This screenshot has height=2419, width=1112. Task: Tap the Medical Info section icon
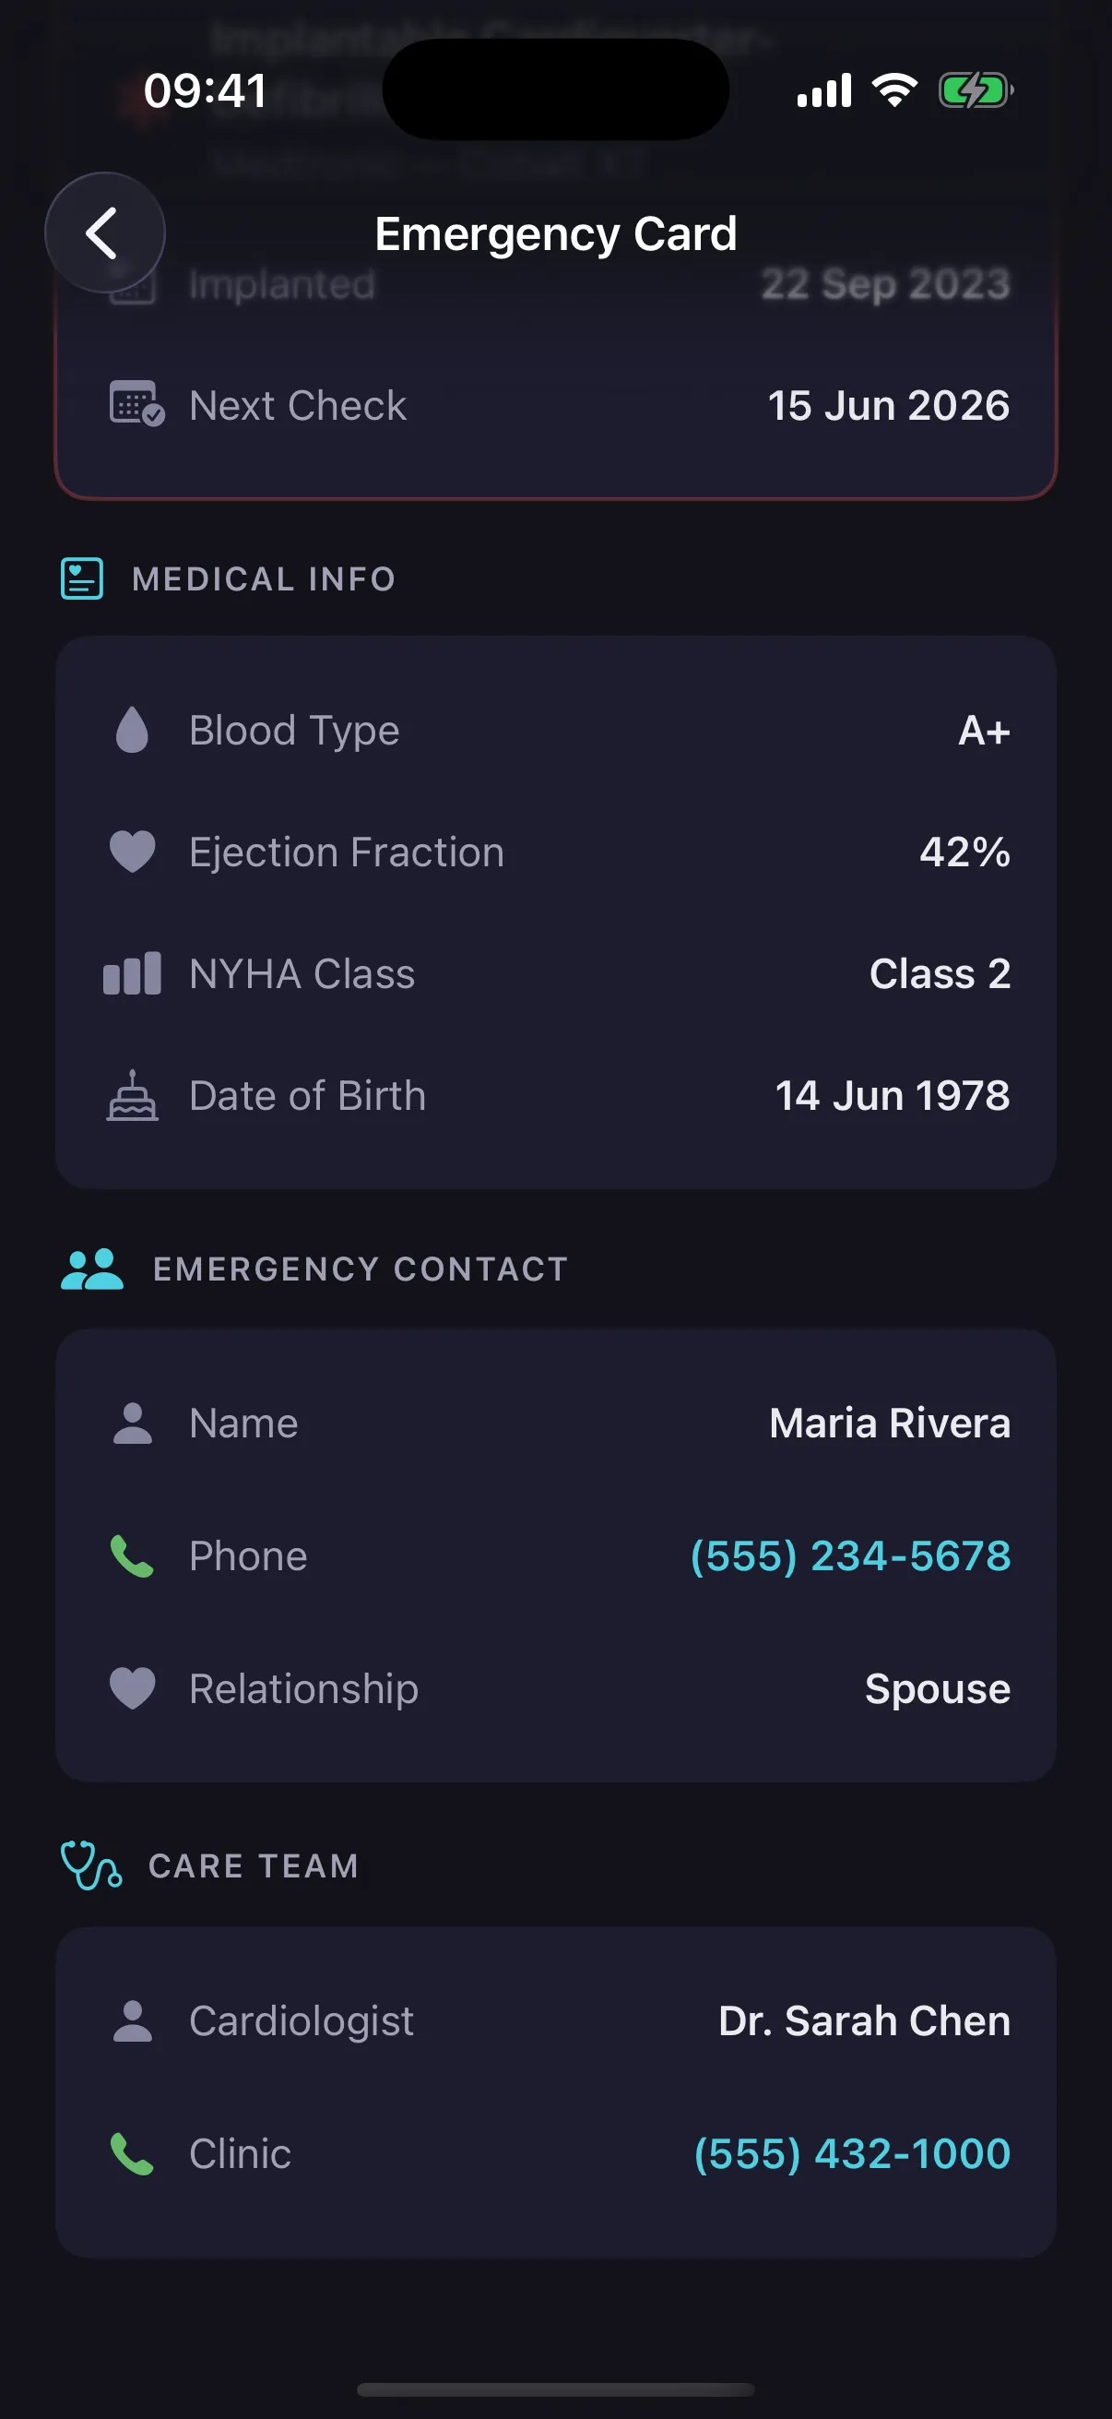[83, 578]
